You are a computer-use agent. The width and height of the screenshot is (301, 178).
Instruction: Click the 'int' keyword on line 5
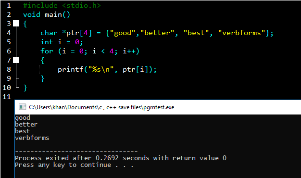coord(47,42)
